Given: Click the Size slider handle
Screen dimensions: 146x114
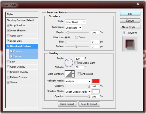Looking at the screenshot, I should pyautogui.click(x=66, y=42).
